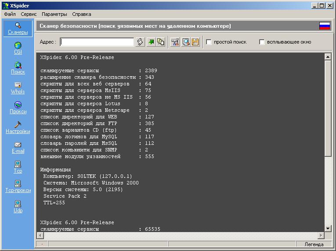Open the Файл menu
This screenshot has width=336, height=251.
10,14
